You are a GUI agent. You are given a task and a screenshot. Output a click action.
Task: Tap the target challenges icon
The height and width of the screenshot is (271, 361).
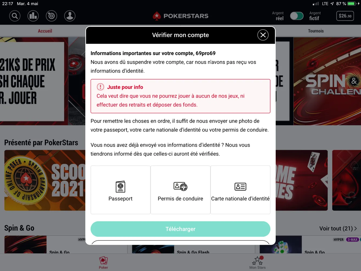(x=51, y=16)
